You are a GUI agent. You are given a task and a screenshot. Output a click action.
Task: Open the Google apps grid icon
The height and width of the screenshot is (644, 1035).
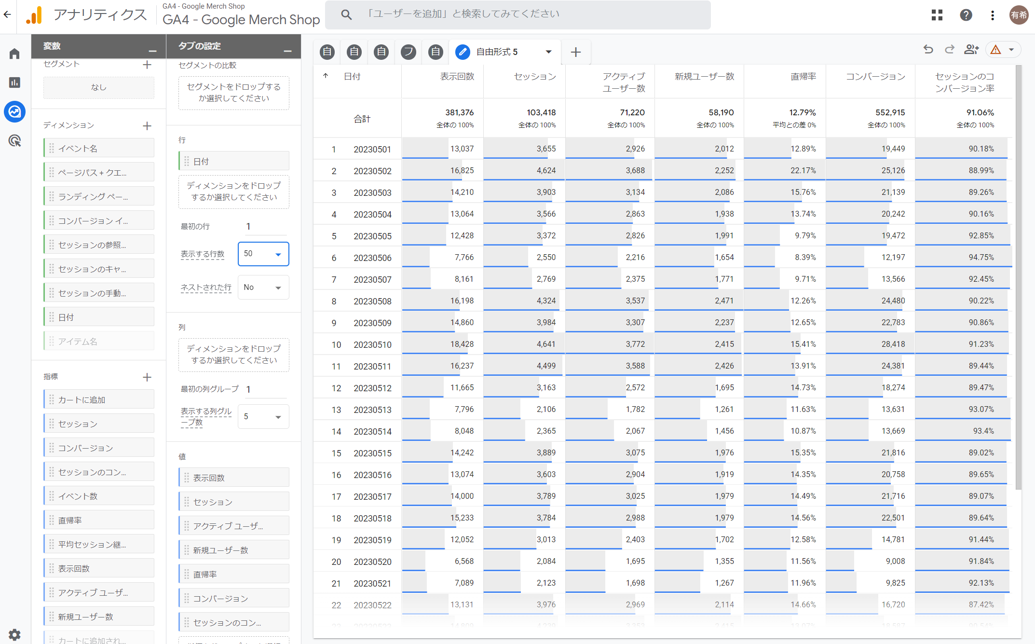(937, 15)
